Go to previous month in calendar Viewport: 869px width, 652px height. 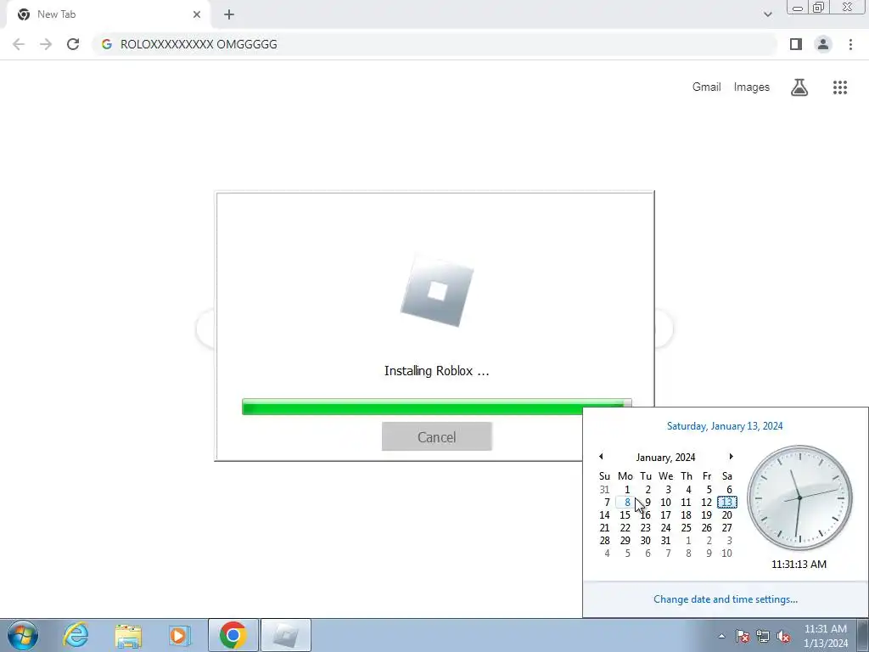[x=601, y=457]
